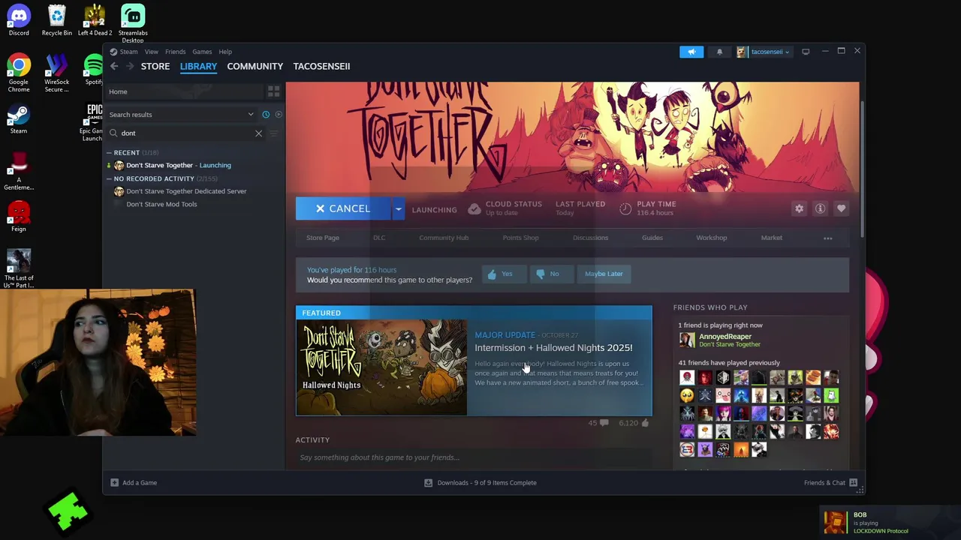
Task: Open the Games menu
Action: pyautogui.click(x=202, y=52)
